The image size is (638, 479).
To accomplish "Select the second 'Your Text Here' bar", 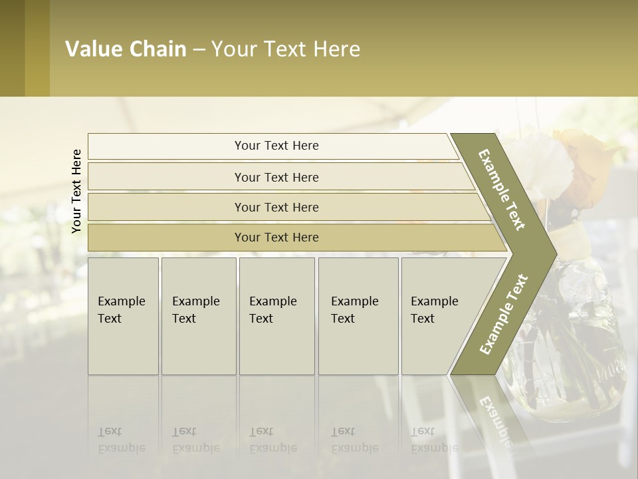I will (x=276, y=177).
